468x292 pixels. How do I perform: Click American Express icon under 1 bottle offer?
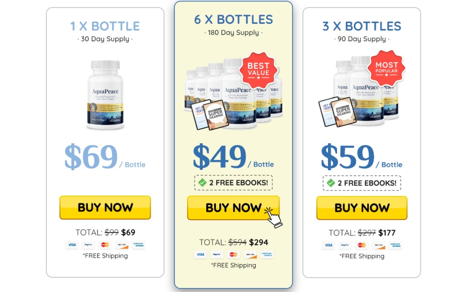(x=139, y=245)
